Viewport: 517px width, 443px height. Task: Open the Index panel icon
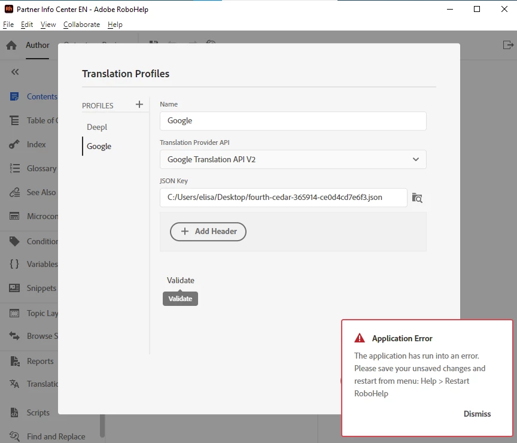tap(14, 144)
